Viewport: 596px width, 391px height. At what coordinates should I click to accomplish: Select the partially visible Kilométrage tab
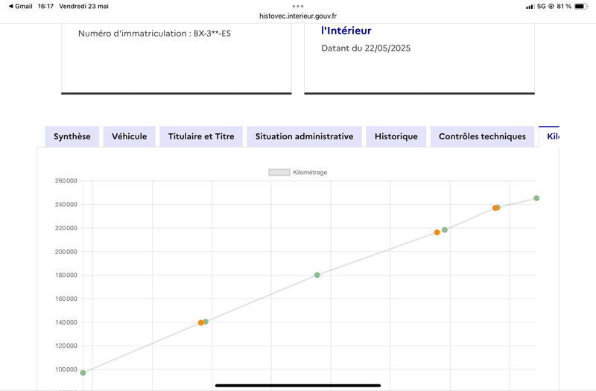tap(549, 136)
